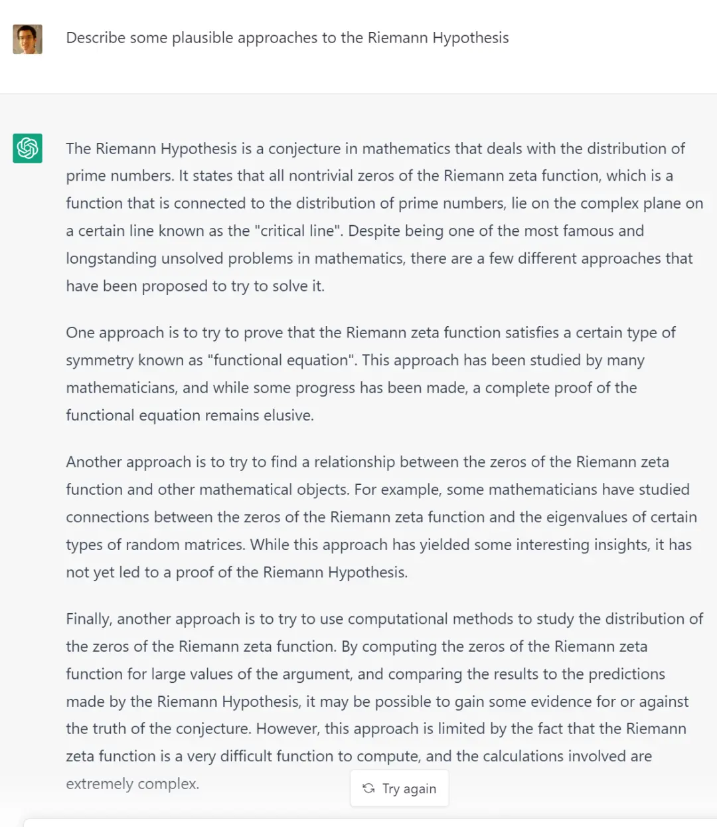Image resolution: width=717 pixels, height=827 pixels.
Task: Click the refresh arrows icon in Try again
Action: [x=368, y=788]
